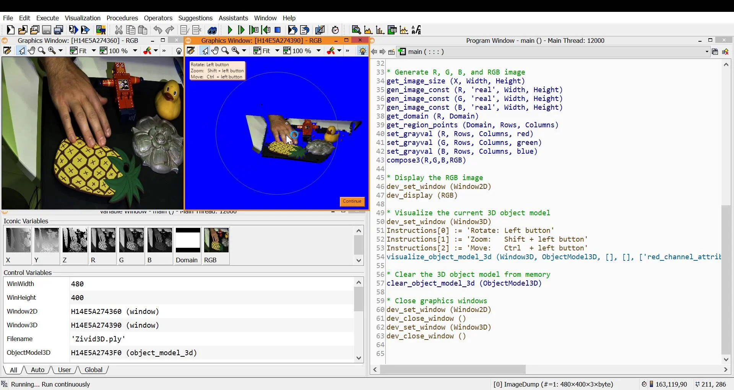Select the hand Move tool in blue 3D window

coord(215,51)
